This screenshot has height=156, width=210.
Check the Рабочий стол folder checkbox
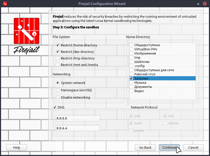click(x=131, y=74)
